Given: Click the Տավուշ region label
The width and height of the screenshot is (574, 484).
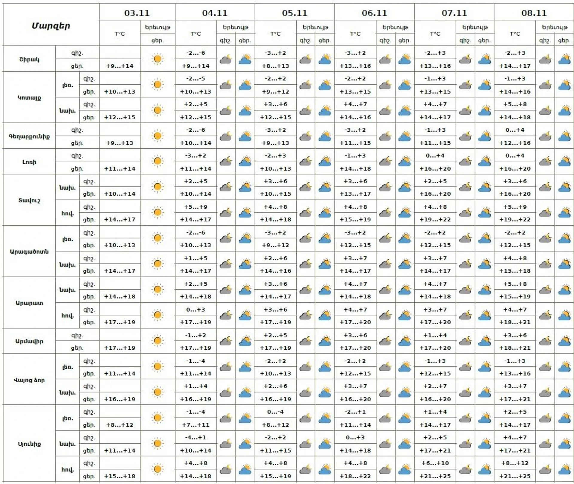Looking at the screenshot, I should click(29, 200).
